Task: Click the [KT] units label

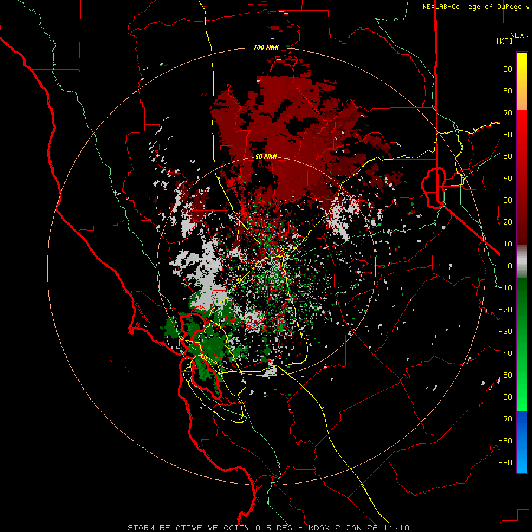Action: pos(504,41)
